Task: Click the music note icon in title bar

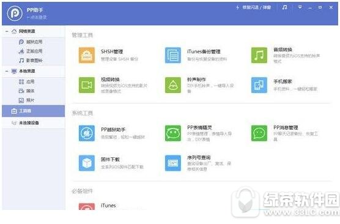Action: coord(285,7)
